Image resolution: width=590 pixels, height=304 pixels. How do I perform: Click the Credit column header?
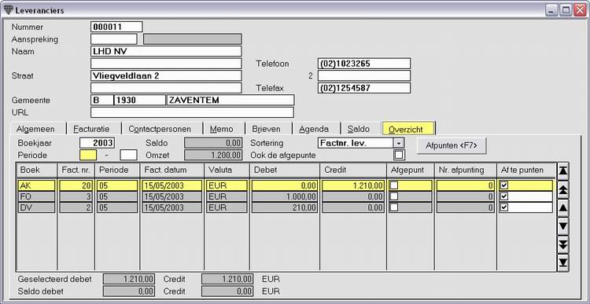pyautogui.click(x=353, y=170)
